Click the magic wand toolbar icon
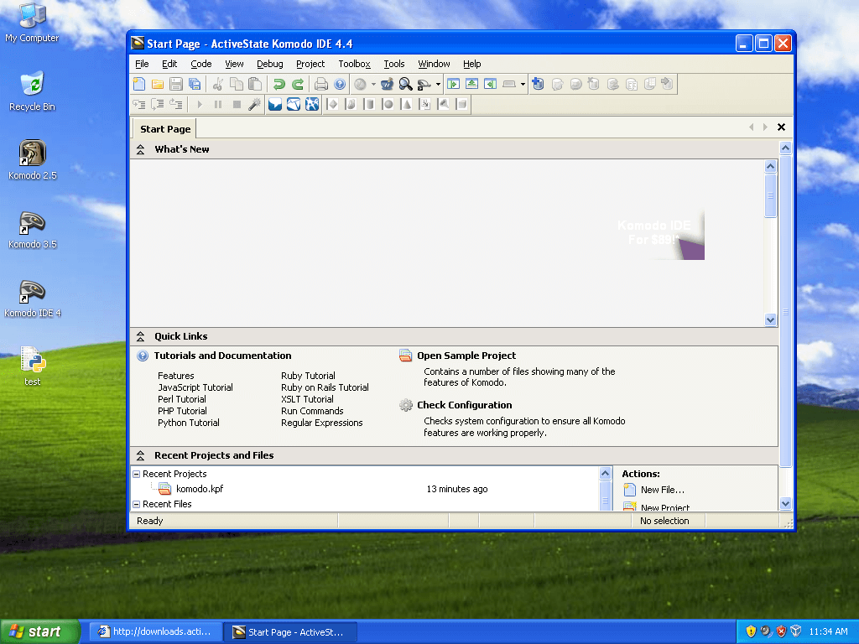This screenshot has height=644, width=859. coord(255,104)
